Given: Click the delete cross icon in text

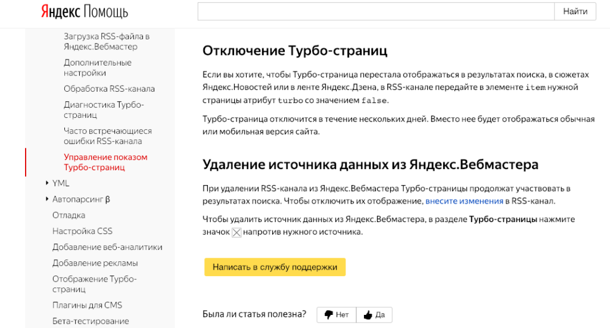Looking at the screenshot, I should (x=236, y=232).
